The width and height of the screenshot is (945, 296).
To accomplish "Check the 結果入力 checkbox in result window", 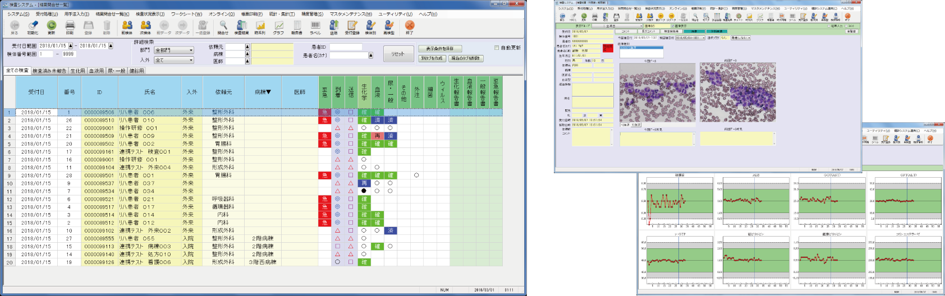I will [x=829, y=26].
